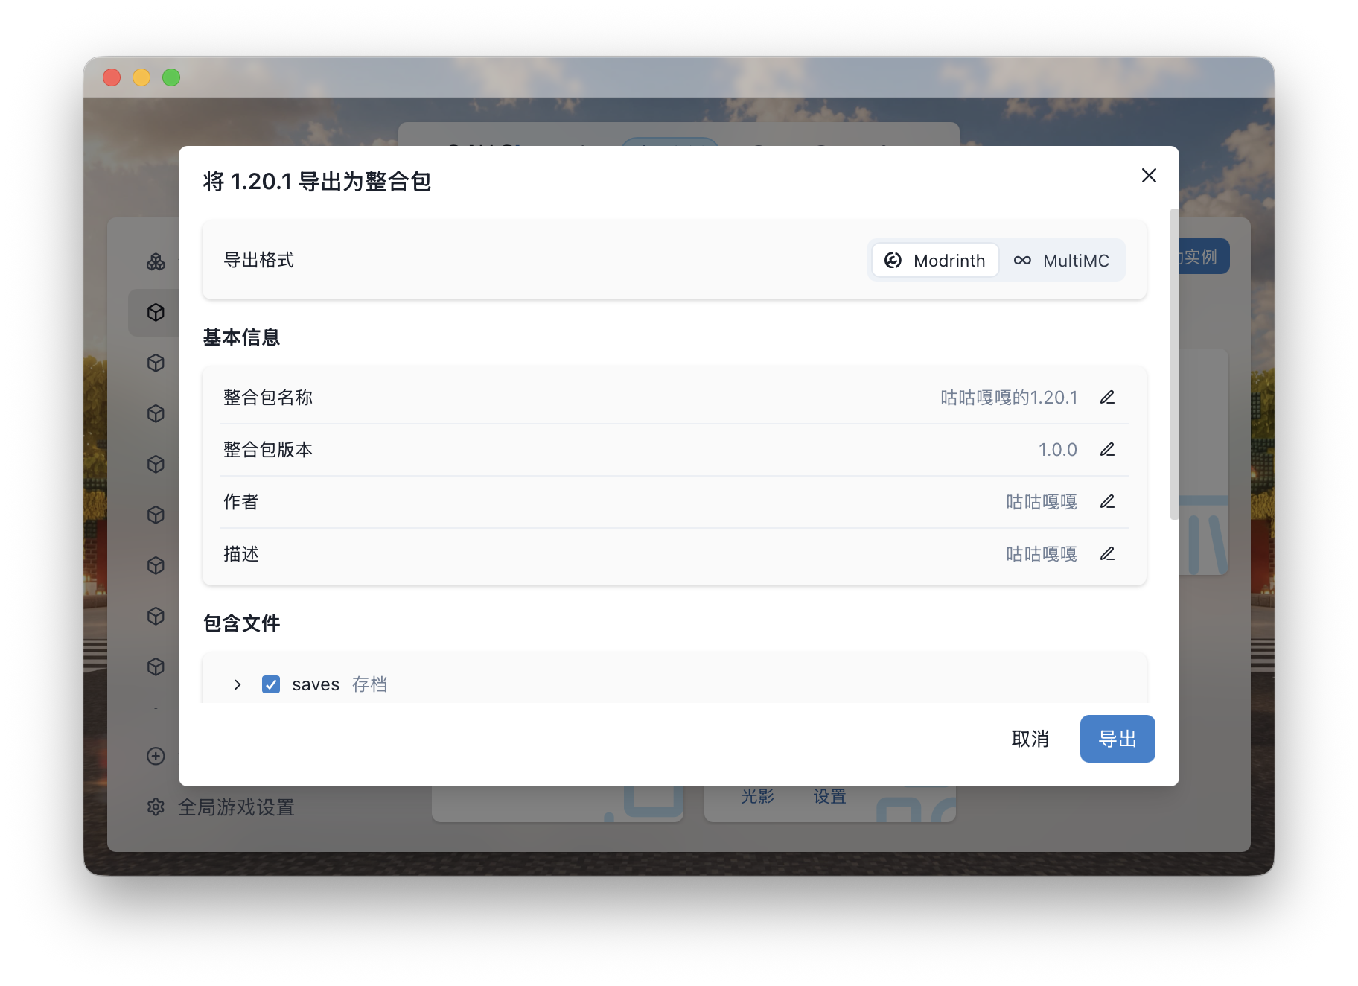The image size is (1358, 986).
Task: Click the 存档 label next to saves
Action: (x=369, y=684)
